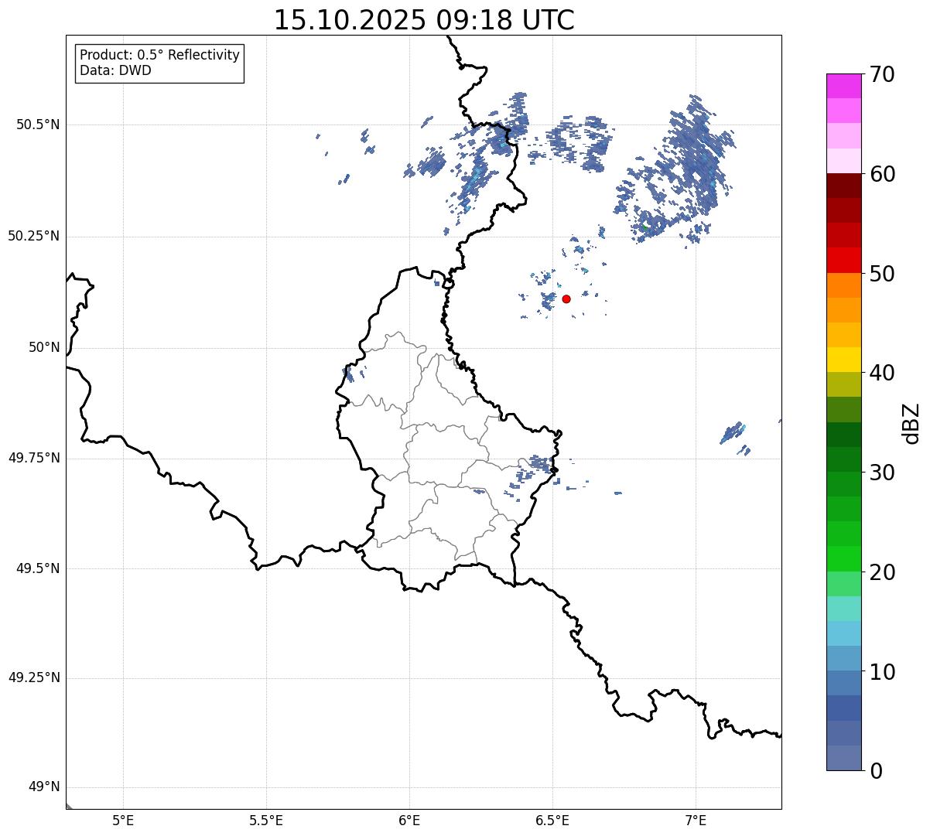Click the colorbar tick label 20

882,572
